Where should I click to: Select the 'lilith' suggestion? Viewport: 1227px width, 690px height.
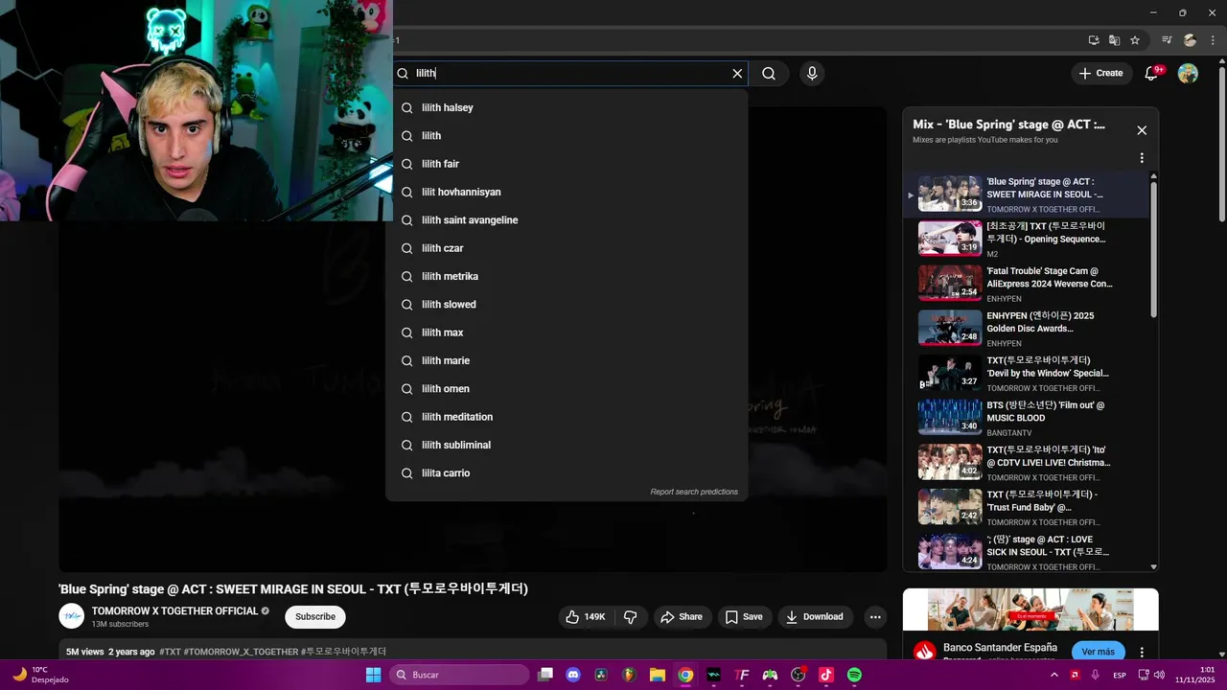(567, 136)
